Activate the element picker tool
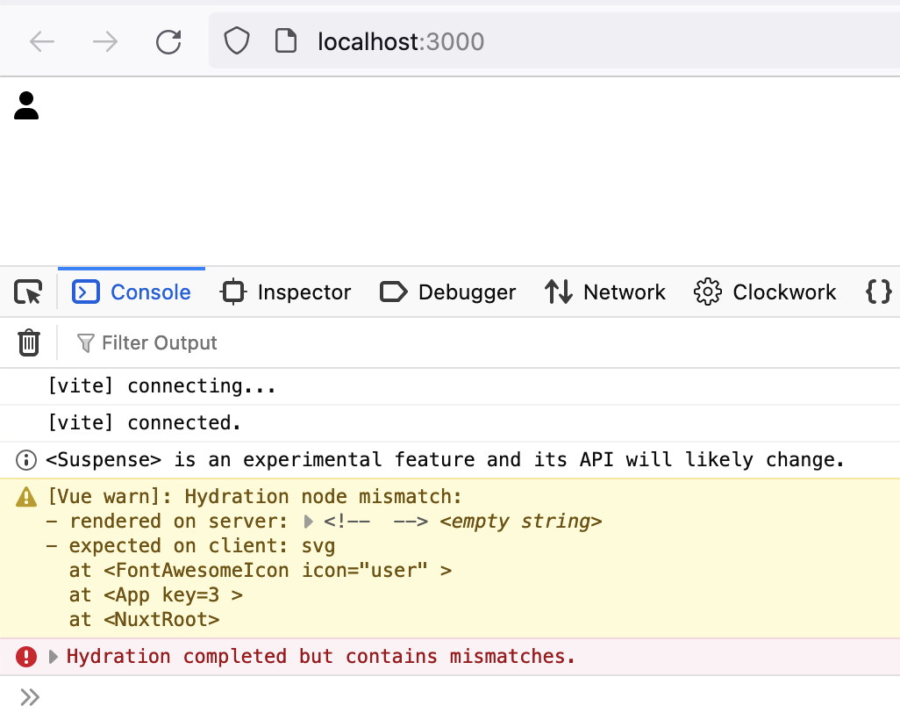900x720 pixels. pyautogui.click(x=28, y=292)
